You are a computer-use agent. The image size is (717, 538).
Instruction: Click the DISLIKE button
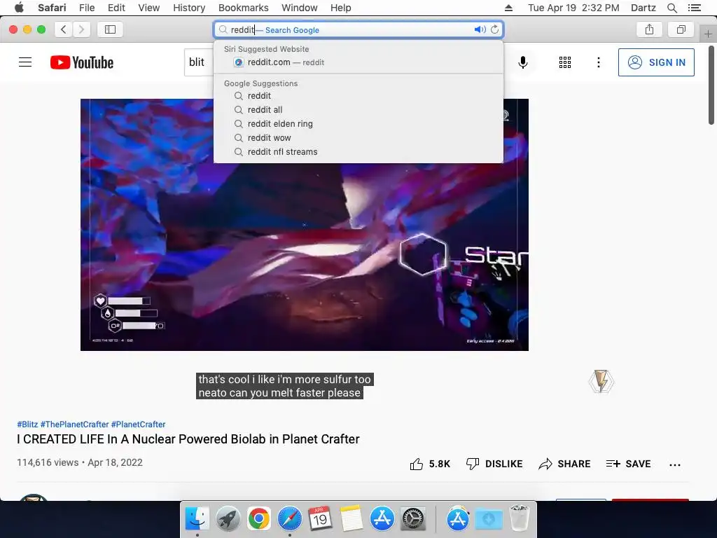tap(494, 464)
